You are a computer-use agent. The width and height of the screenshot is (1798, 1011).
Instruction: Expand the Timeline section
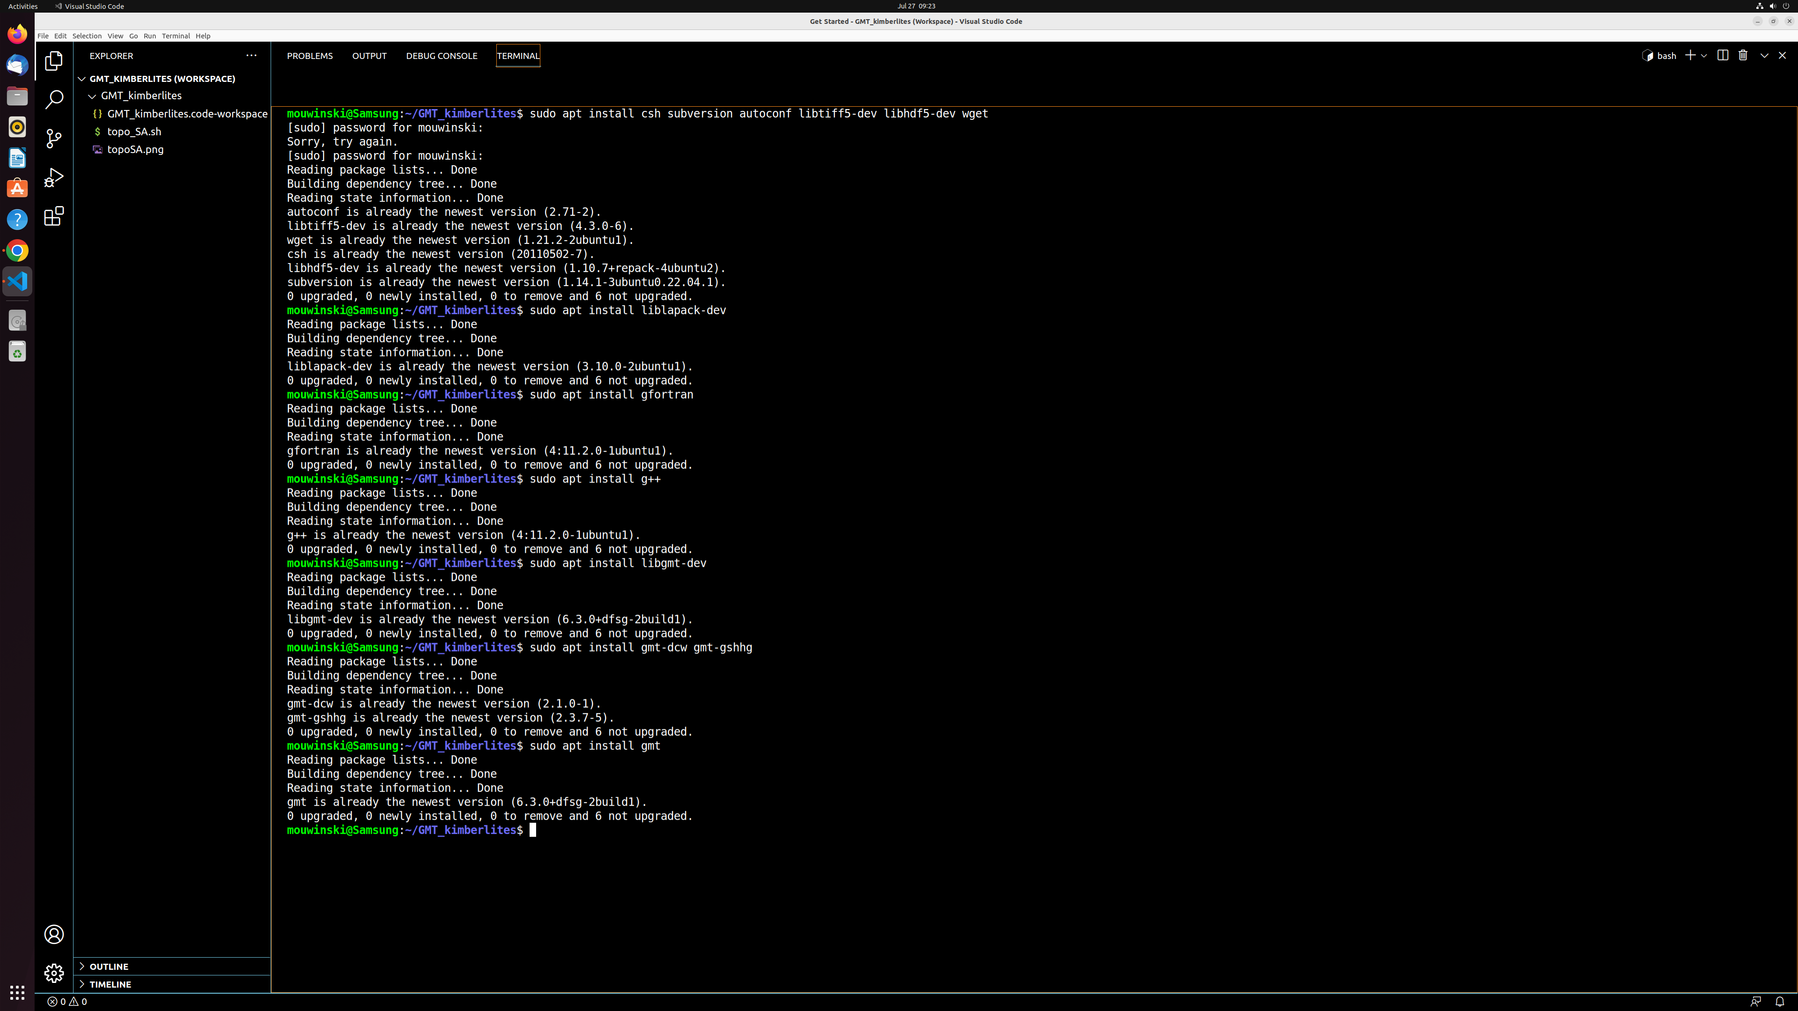[111, 984]
